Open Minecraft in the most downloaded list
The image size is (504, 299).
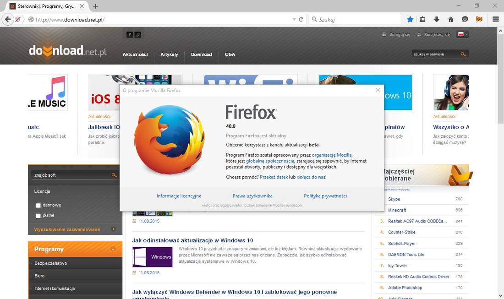coord(397,210)
